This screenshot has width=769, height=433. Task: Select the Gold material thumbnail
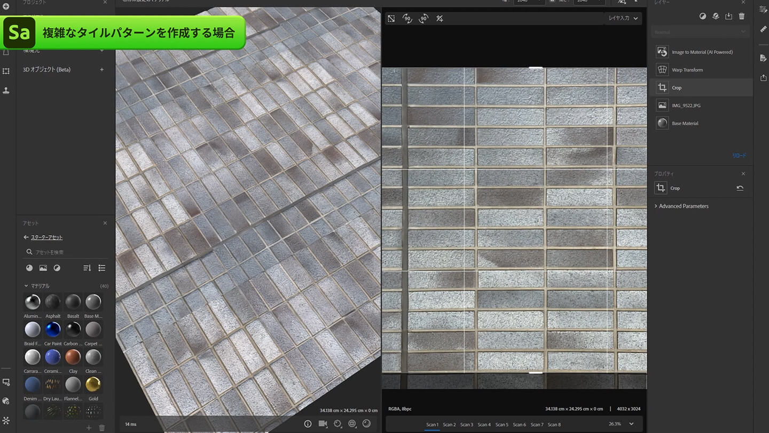tap(93, 384)
